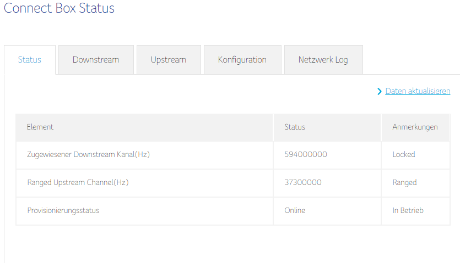Image resolution: width=460 pixels, height=263 pixels.
Task: Click the Connect Box Status heading
Action: [59, 8]
